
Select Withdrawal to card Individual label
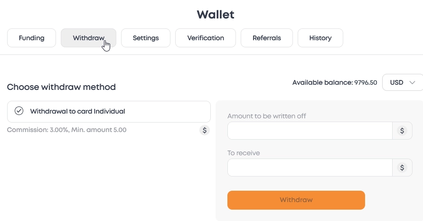click(77, 112)
